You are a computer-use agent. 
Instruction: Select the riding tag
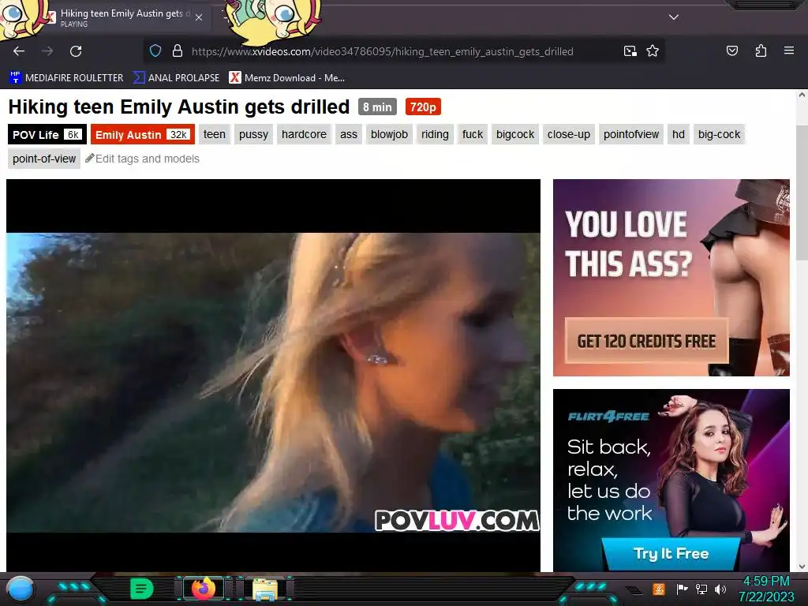click(x=435, y=134)
